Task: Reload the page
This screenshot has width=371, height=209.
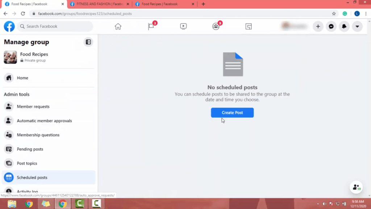Action: coord(23,14)
